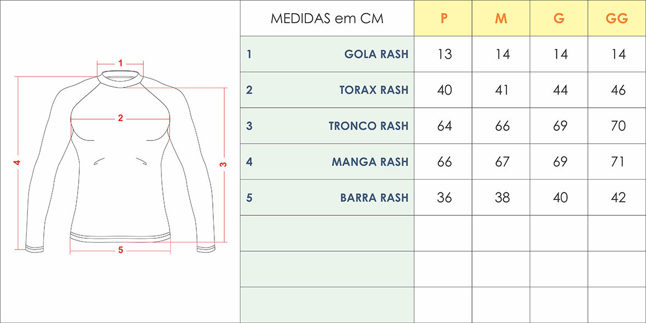
Task: Click BARRA RASH value for size GG
Action: click(x=618, y=197)
